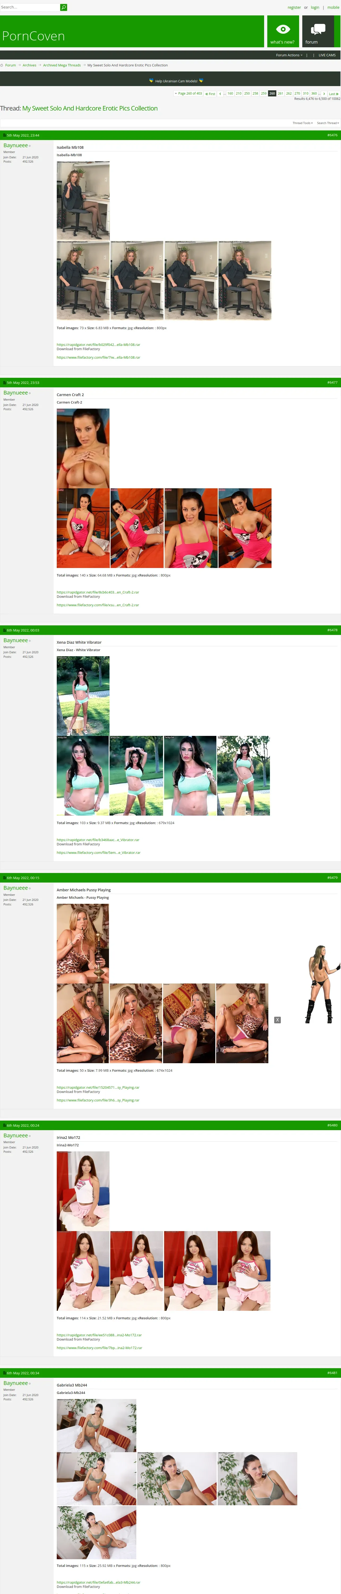Go to page 210
This screenshot has height=1594, width=341.
click(238, 94)
